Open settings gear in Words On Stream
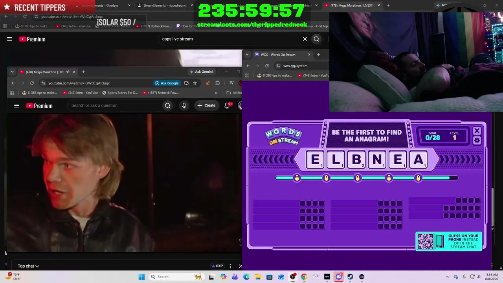Image resolution: width=503 pixels, height=283 pixels. 477,140
